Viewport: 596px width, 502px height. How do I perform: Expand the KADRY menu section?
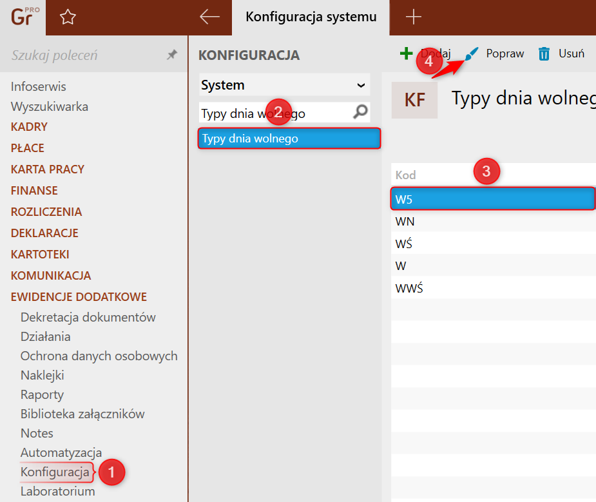click(x=29, y=126)
